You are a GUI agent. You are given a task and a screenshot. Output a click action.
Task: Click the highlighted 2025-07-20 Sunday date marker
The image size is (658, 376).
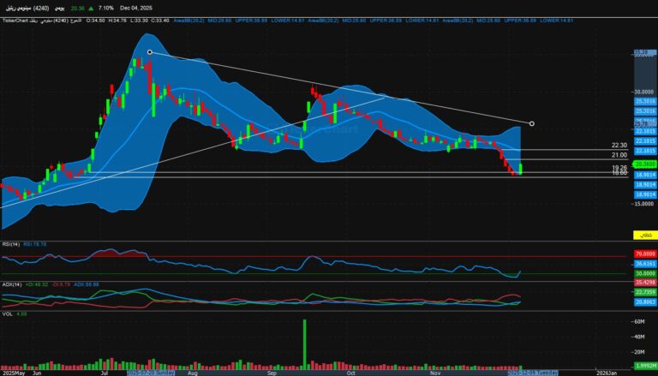[152, 373]
